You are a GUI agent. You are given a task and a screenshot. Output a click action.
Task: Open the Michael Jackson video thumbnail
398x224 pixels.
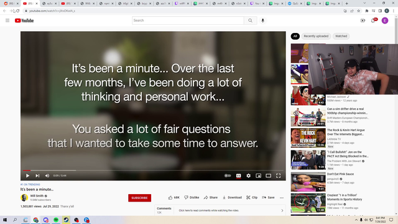(x=308, y=96)
